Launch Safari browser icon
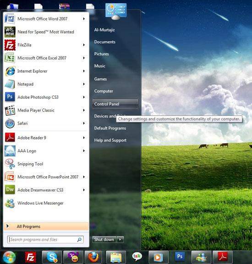Image resolution: width=252 pixels, height=264 pixels. (x=10, y=123)
